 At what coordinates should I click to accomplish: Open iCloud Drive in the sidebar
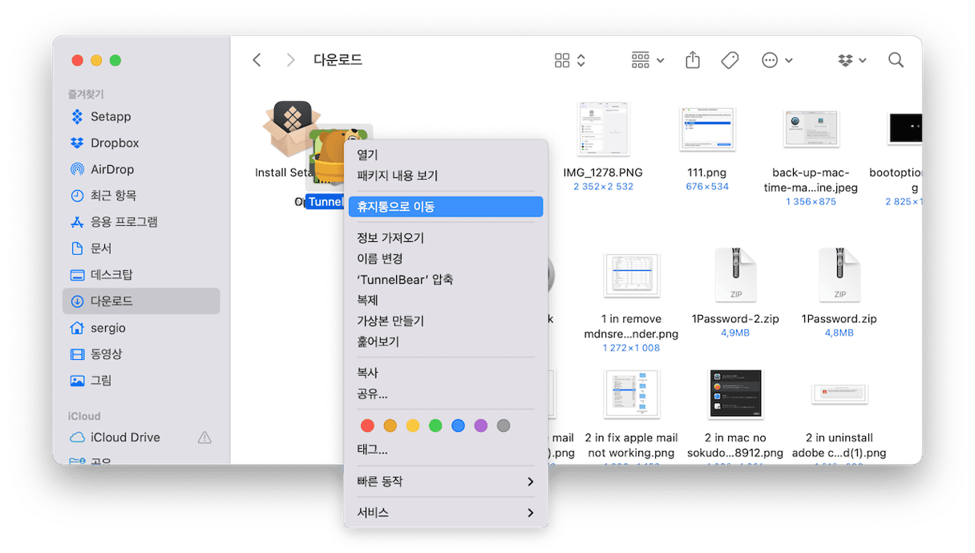tap(140, 438)
